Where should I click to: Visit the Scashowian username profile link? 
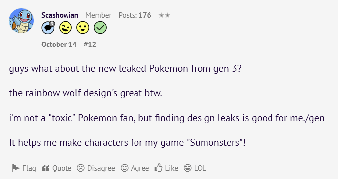pos(60,15)
